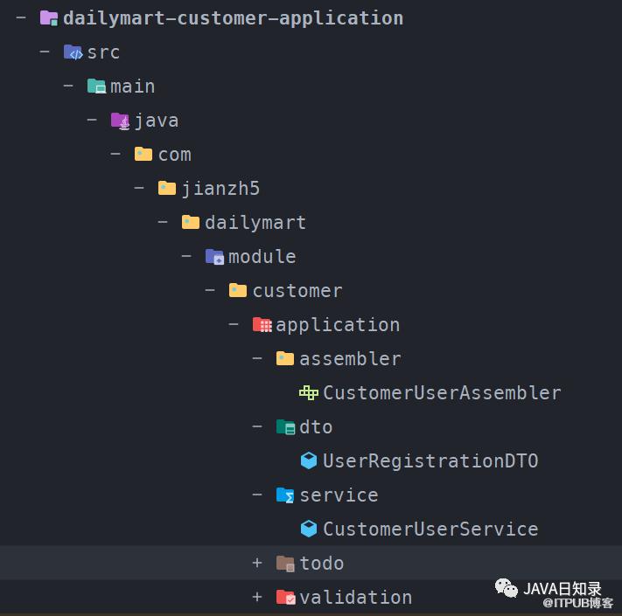
Task: Click the dto folder icon
Action: (285, 427)
